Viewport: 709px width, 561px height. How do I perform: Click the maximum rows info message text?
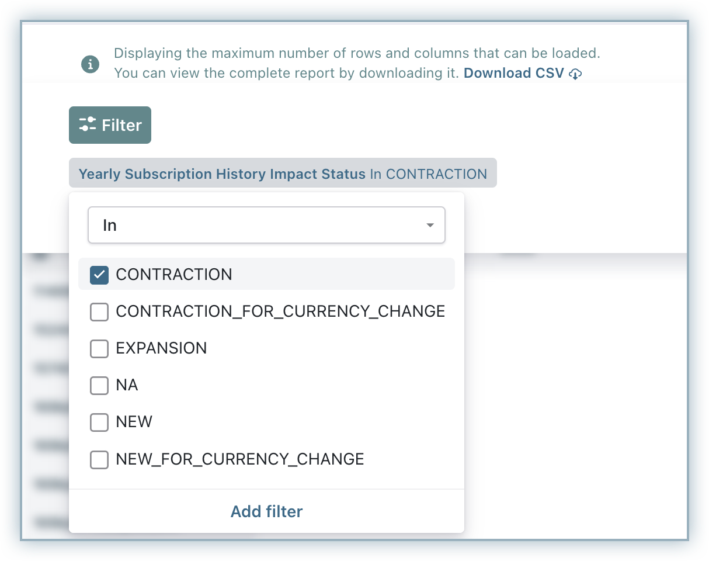pos(357,54)
